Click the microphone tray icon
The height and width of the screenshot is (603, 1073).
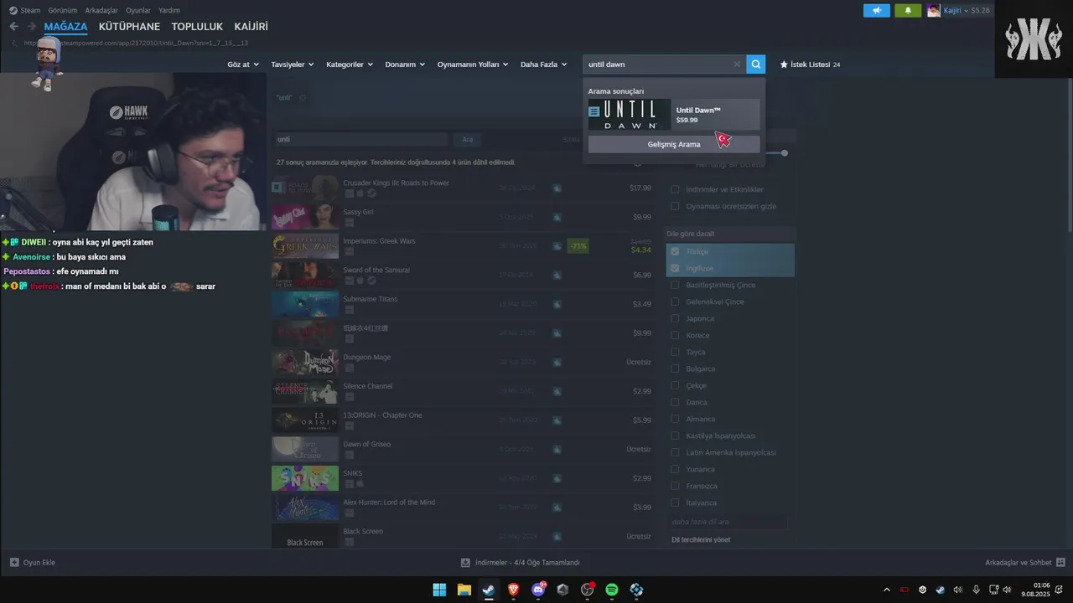click(x=976, y=590)
